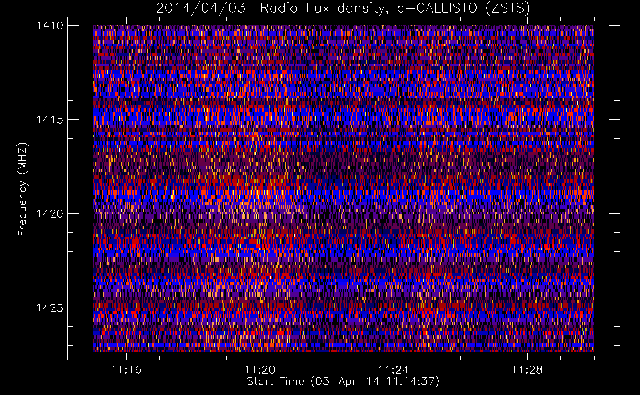This screenshot has width=640, height=395.
Task: Select the 1415 frequency axis label
Action: point(49,120)
